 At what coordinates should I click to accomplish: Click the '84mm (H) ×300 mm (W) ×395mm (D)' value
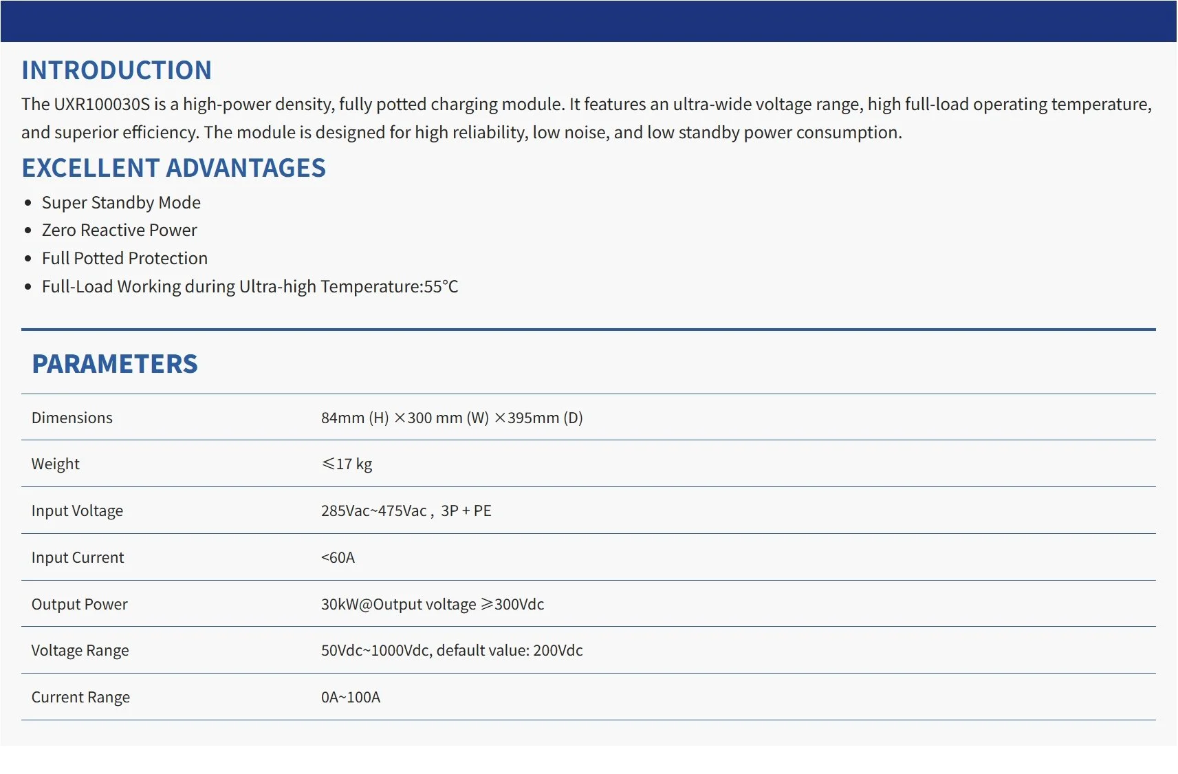[452, 418]
